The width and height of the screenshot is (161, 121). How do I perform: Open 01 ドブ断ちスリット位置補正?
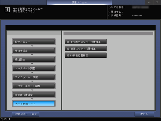86,42
